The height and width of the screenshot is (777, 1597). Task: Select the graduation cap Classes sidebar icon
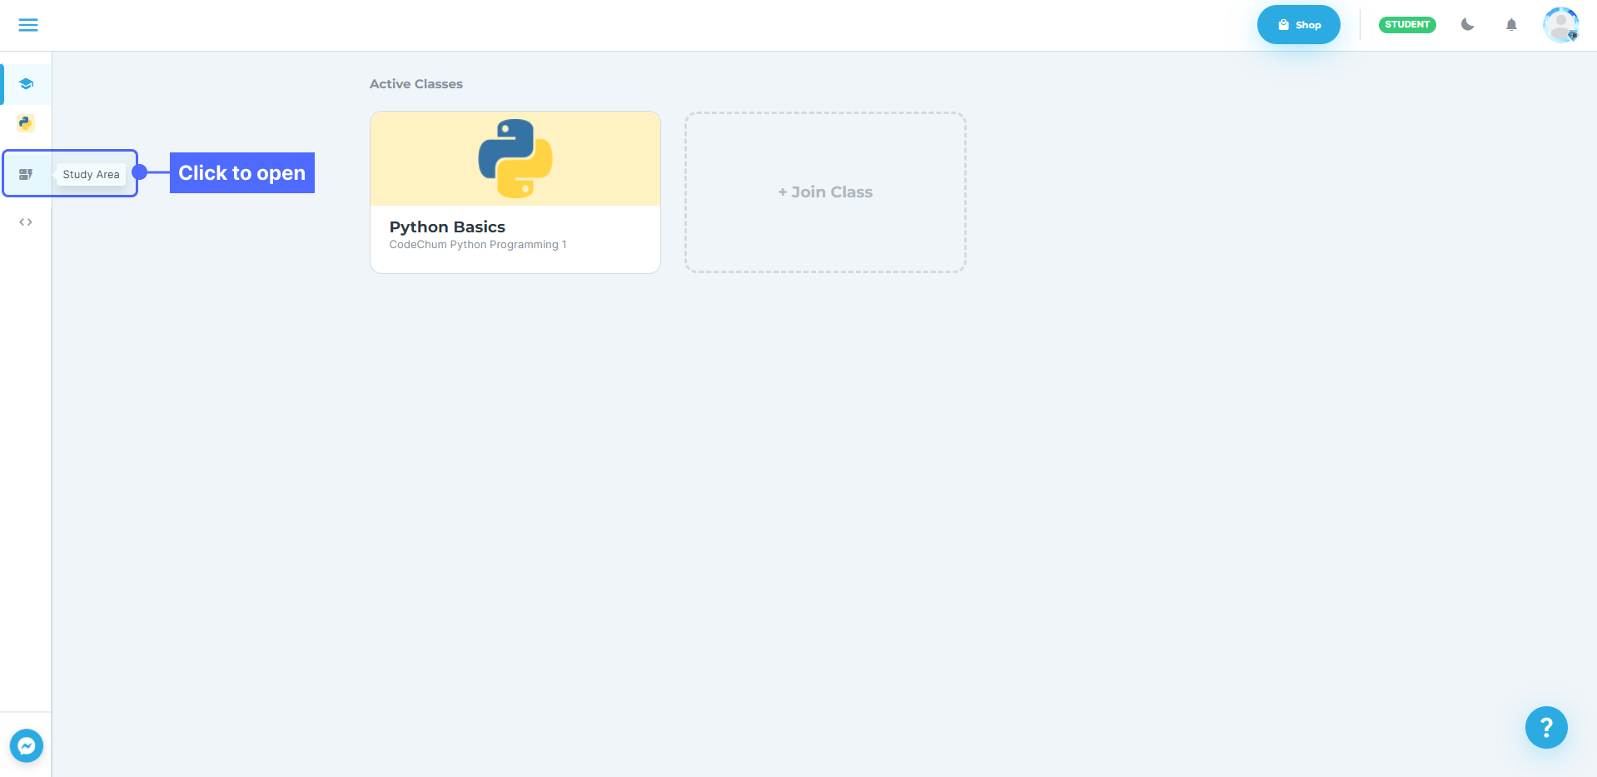26,84
